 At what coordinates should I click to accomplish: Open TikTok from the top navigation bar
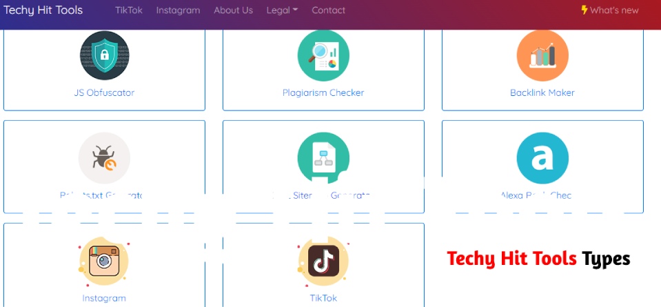click(x=129, y=10)
